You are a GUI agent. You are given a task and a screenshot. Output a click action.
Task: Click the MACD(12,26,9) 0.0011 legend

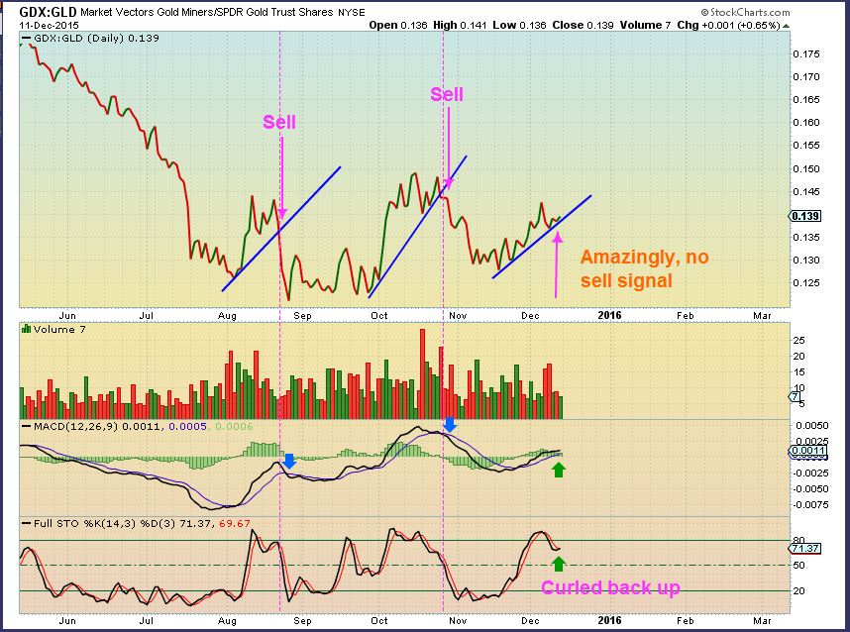point(91,427)
